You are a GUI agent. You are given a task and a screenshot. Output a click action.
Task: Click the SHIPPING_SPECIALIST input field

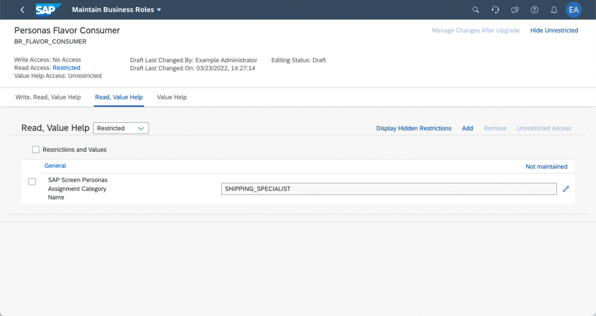(x=389, y=189)
